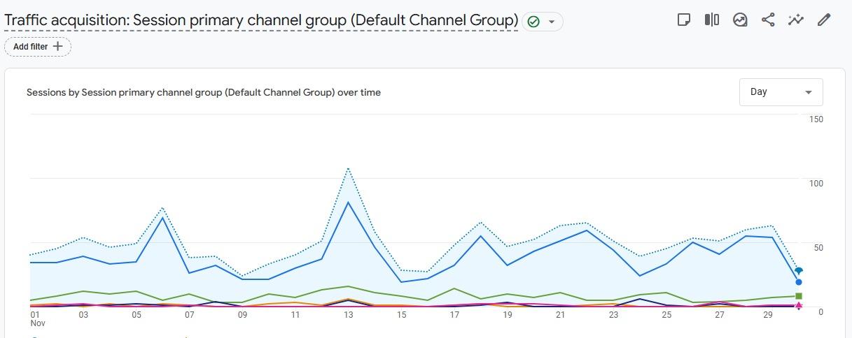
Task: Share this report using share icon
Action: pos(768,20)
